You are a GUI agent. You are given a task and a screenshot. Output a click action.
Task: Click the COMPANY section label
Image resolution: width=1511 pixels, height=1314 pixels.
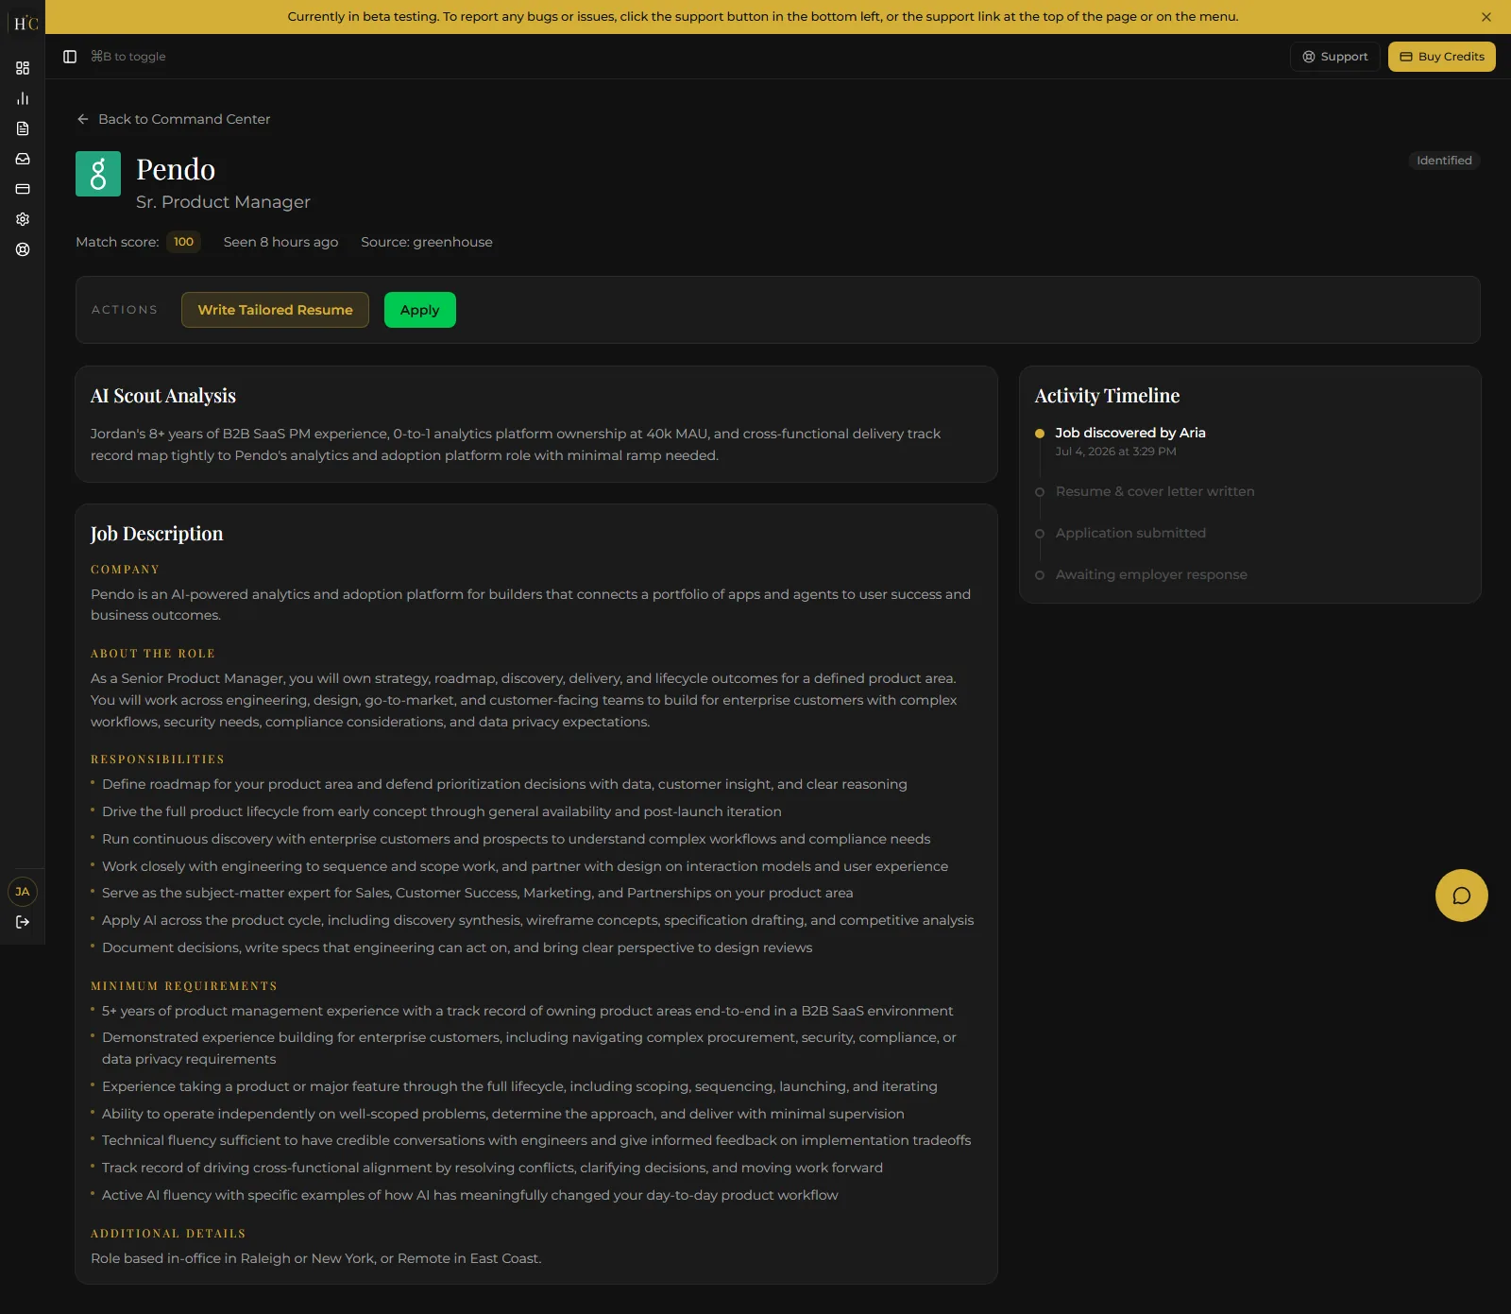coord(125,570)
